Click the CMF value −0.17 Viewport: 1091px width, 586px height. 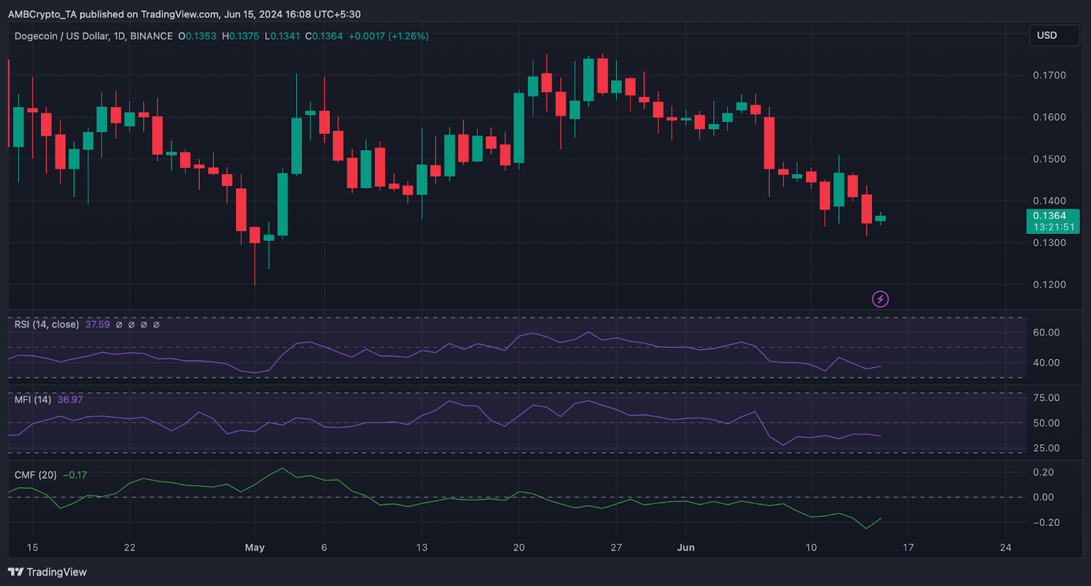coord(75,475)
